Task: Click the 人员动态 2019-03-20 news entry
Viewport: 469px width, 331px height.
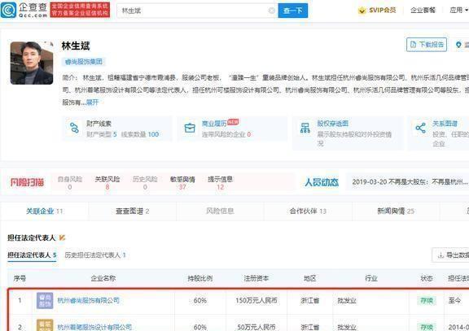Action: pos(410,181)
